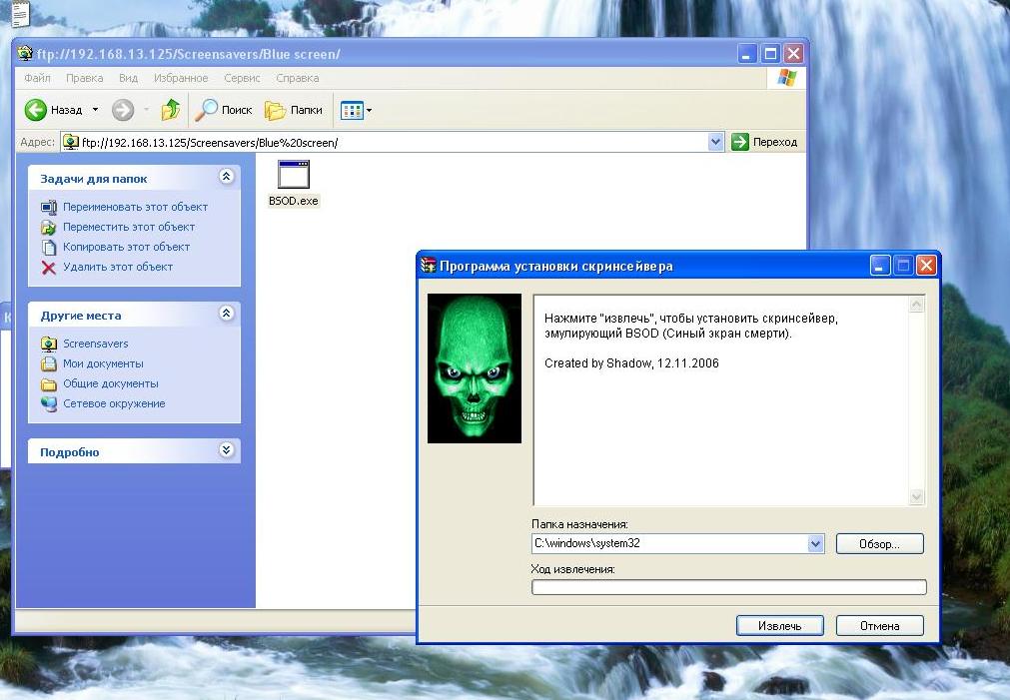
Task: Collapse the other places panel
Action: point(227,314)
